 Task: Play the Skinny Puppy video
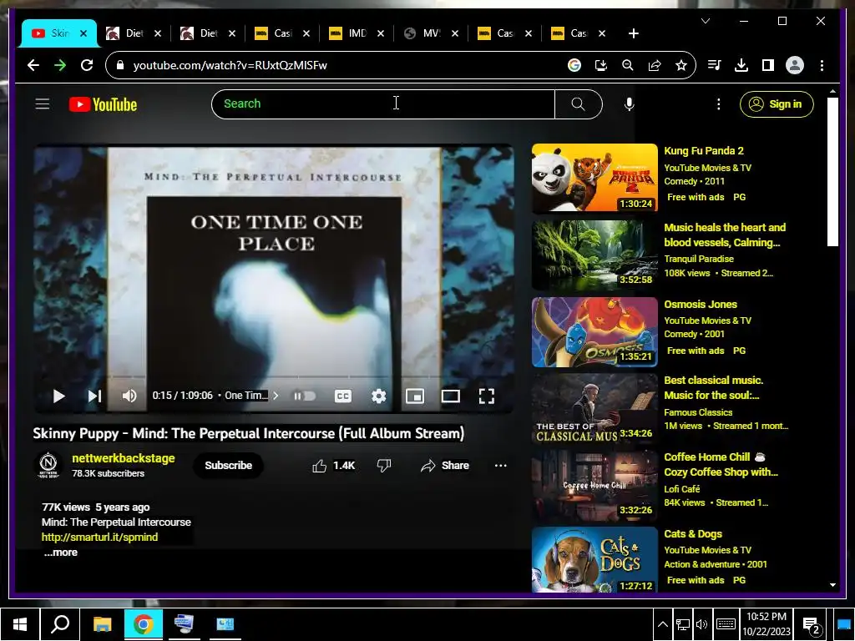pos(59,396)
